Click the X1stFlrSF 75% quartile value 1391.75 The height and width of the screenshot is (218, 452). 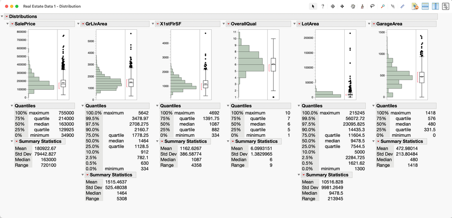click(x=211, y=119)
